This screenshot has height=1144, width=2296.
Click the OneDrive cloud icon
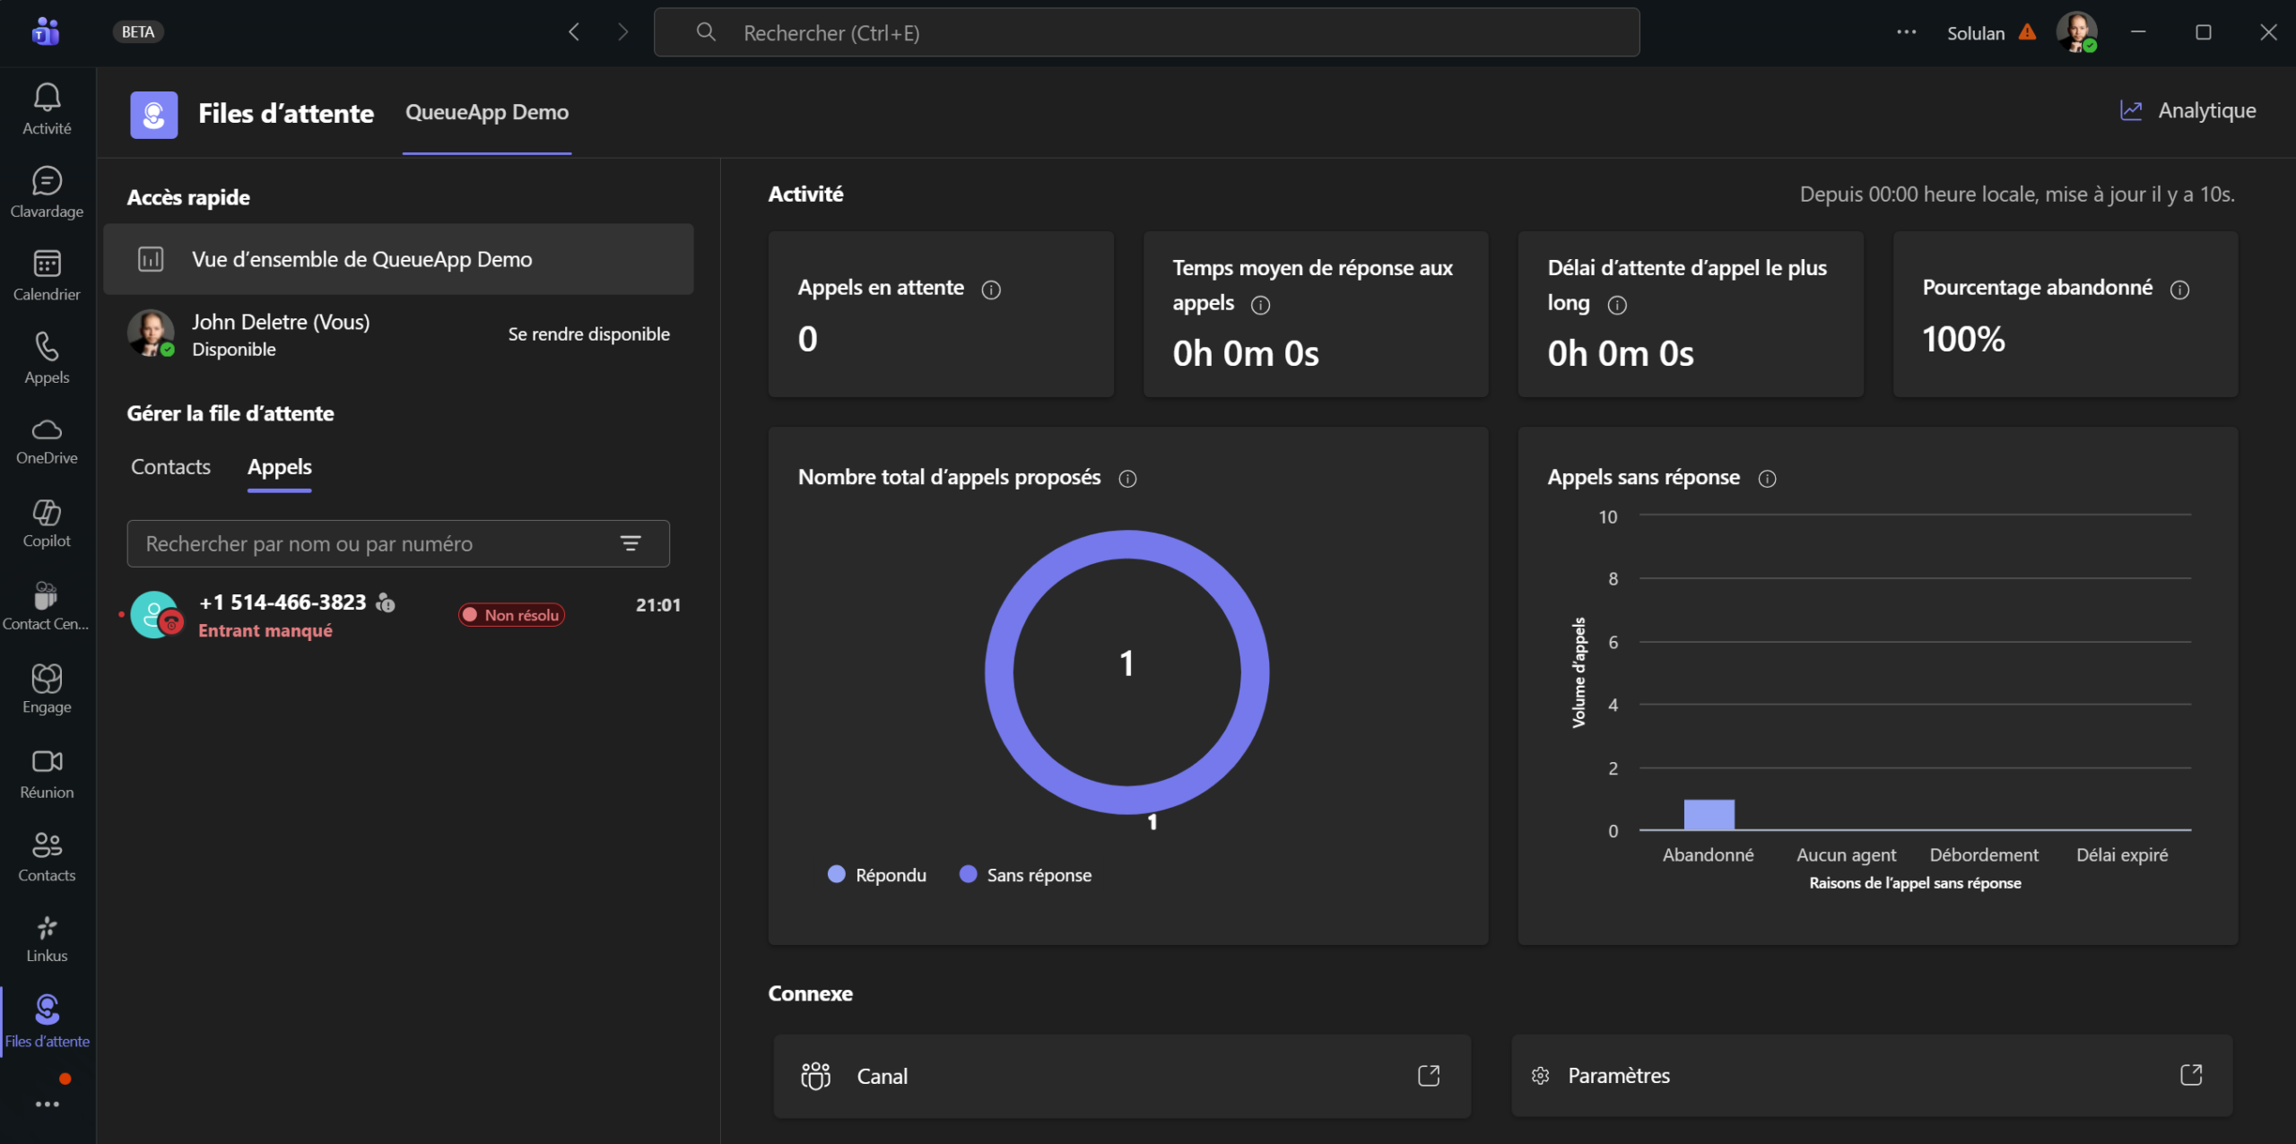47,430
